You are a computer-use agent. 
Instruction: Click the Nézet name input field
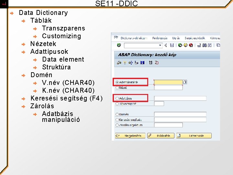(168, 87)
